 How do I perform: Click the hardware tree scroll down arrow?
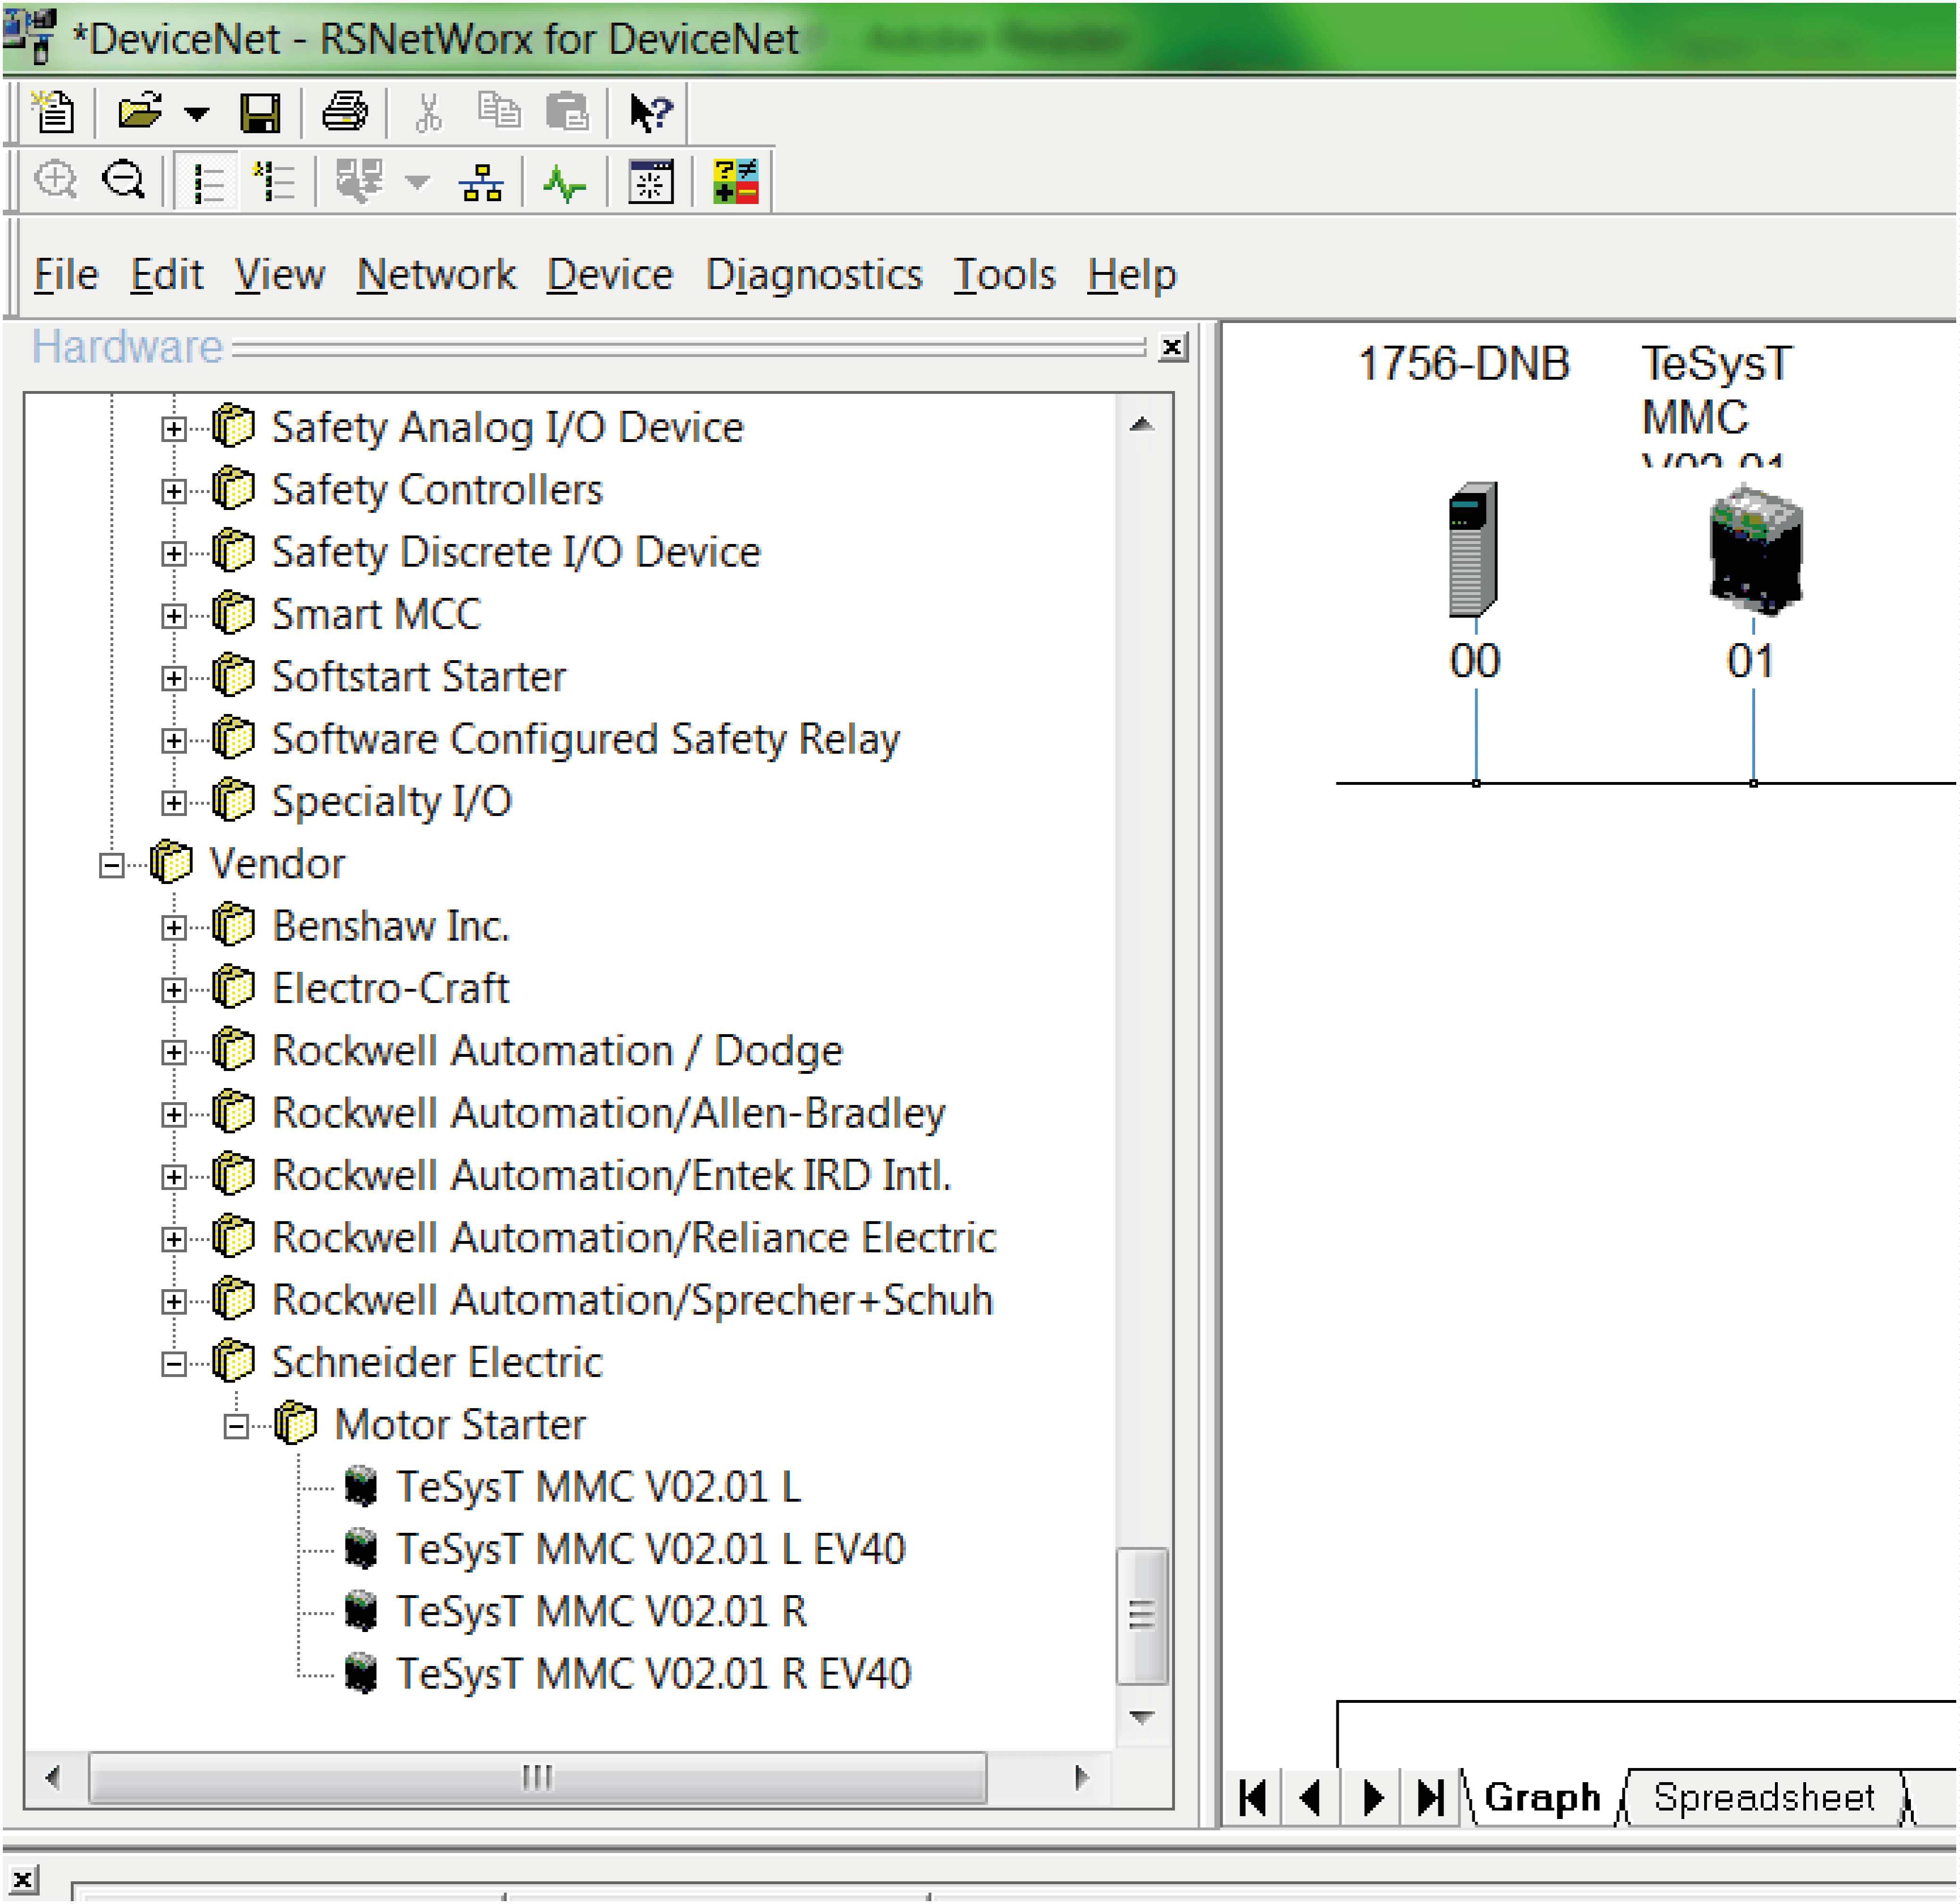(x=1142, y=1719)
